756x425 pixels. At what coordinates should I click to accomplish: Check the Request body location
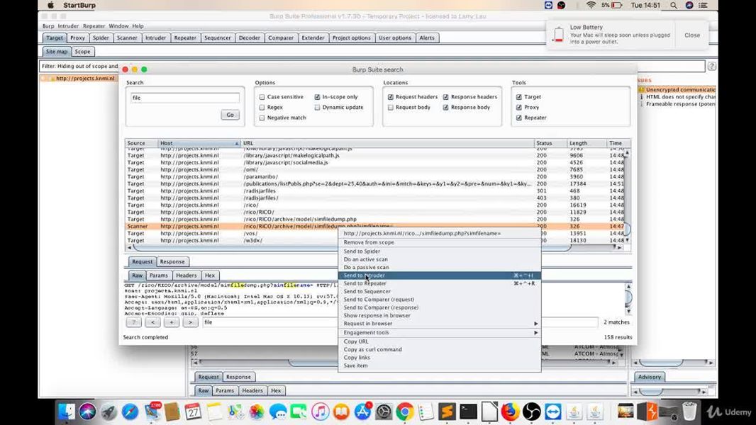[391, 108]
